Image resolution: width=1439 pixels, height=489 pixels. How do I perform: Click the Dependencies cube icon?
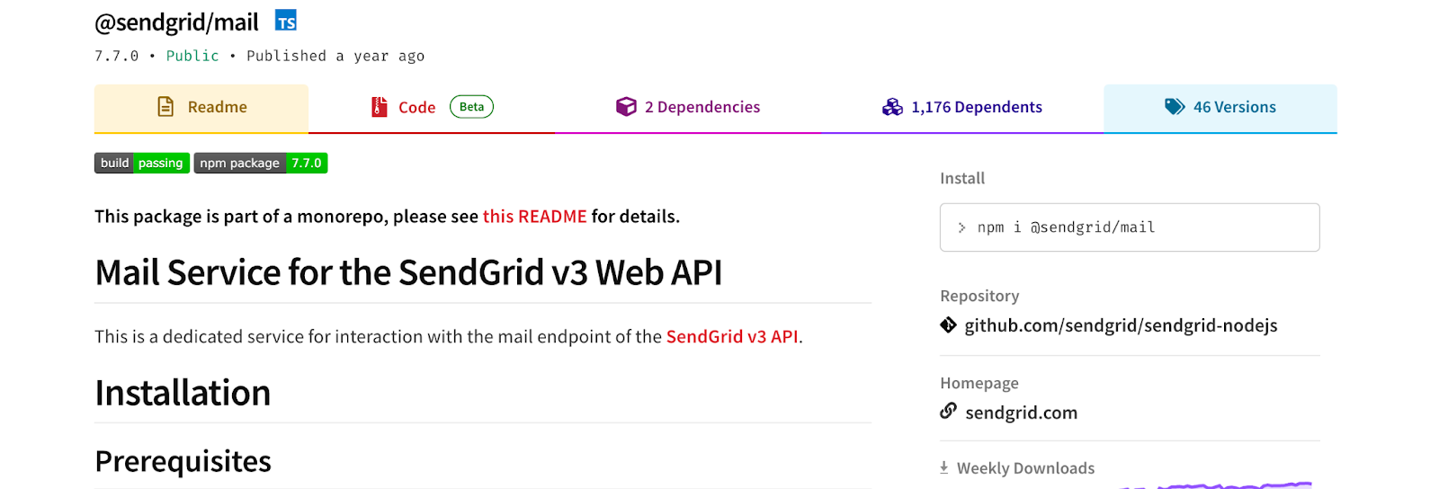[626, 107]
